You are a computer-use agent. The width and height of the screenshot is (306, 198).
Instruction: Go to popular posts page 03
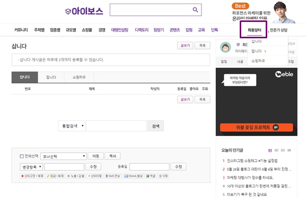click(x=283, y=151)
